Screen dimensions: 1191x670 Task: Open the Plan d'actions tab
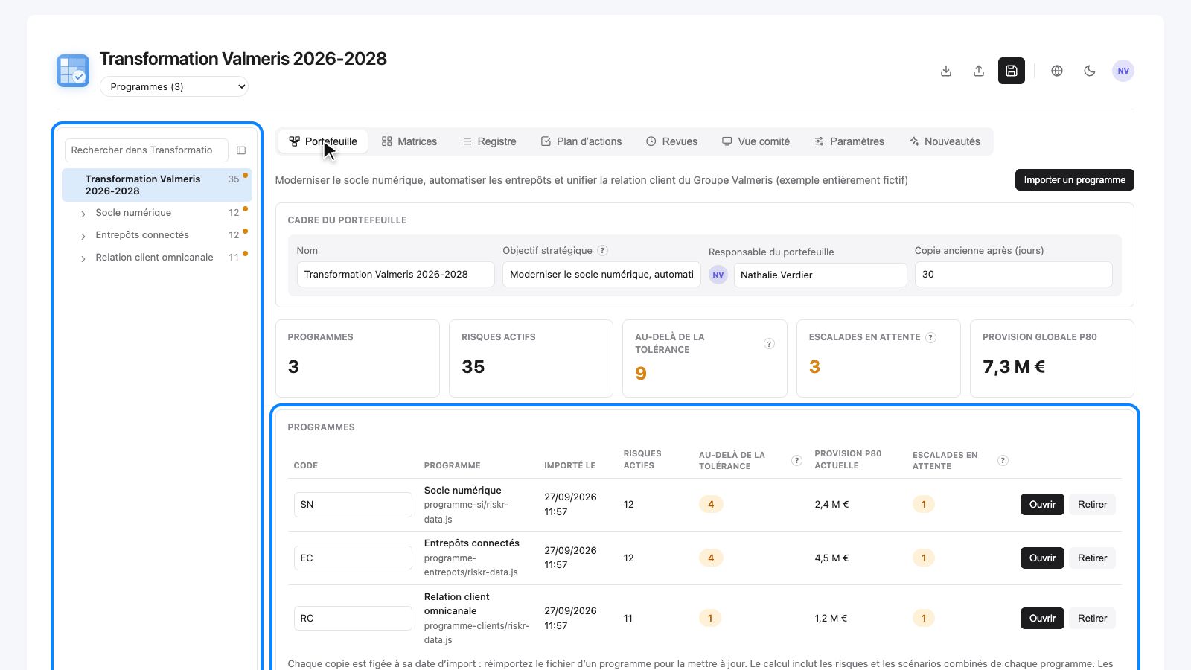point(581,141)
